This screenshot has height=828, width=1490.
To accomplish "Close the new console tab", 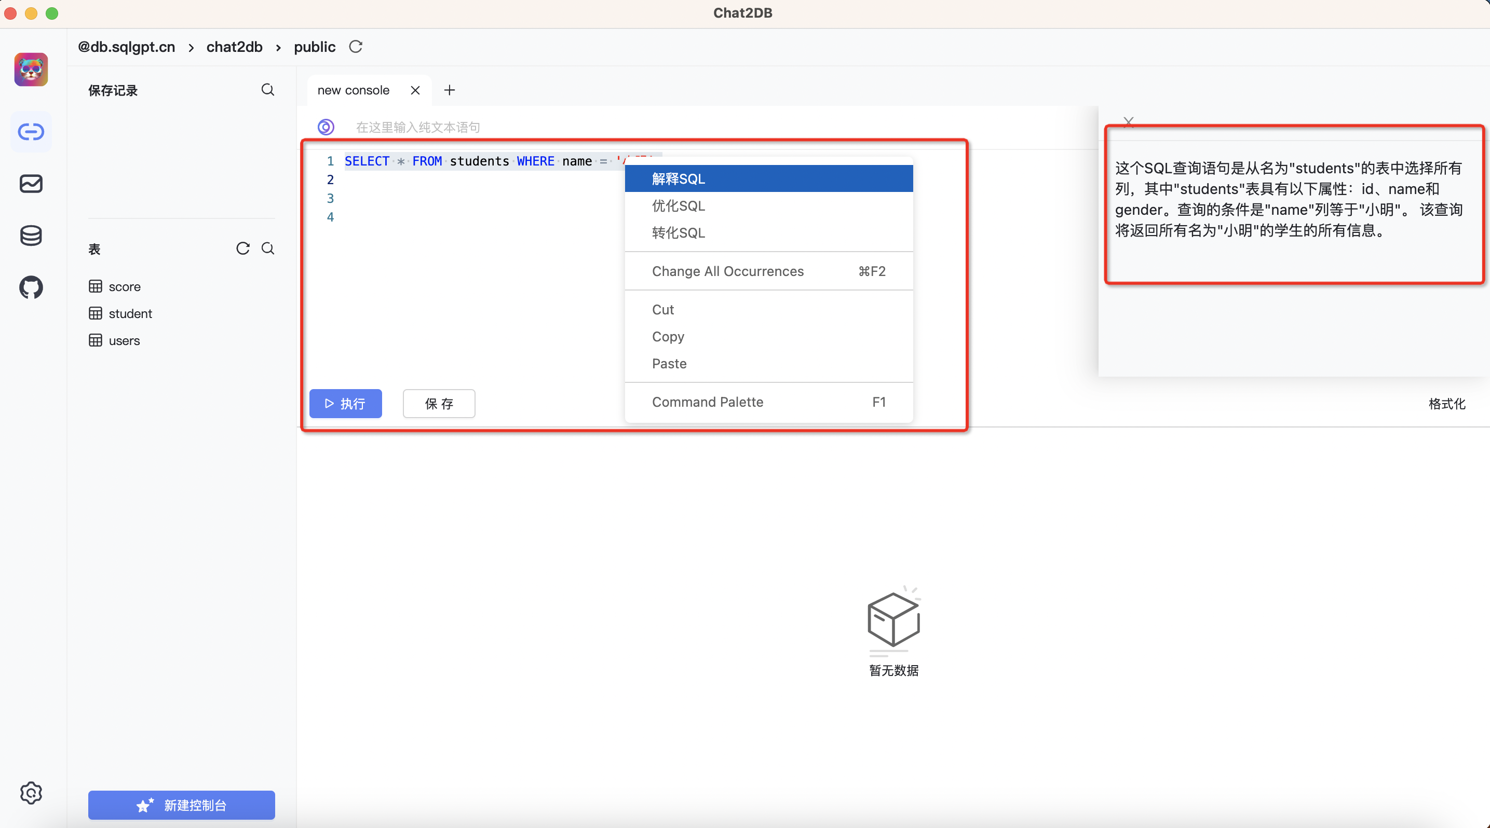I will tap(415, 90).
